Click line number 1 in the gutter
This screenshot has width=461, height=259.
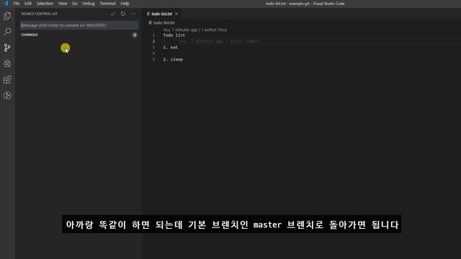click(153, 35)
